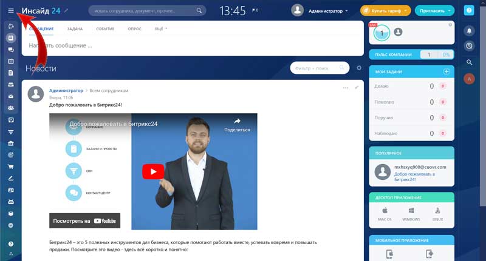Click the pencil icon beside Инсайд 24
The width and height of the screenshot is (486, 261).
(66, 10)
